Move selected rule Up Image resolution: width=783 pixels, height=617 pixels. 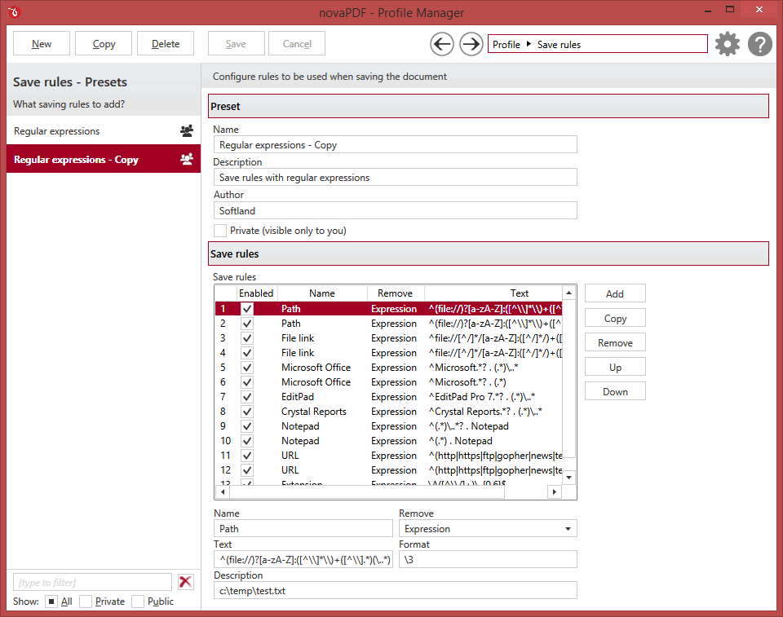615,367
